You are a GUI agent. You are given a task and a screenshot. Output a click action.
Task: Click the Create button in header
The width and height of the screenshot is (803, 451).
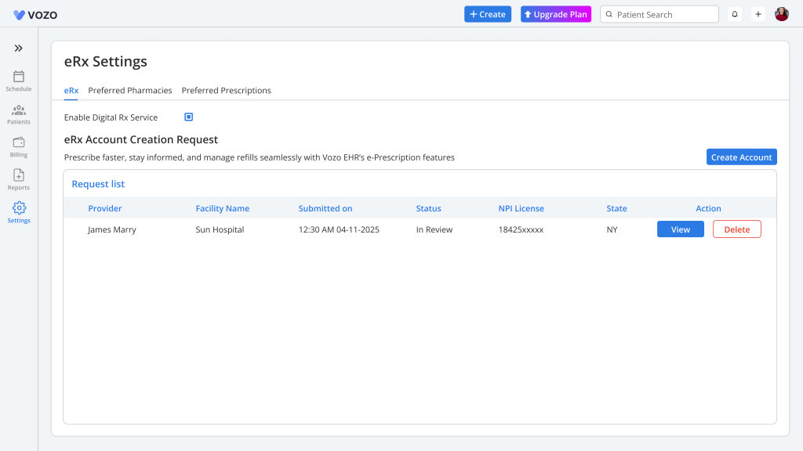click(x=488, y=14)
